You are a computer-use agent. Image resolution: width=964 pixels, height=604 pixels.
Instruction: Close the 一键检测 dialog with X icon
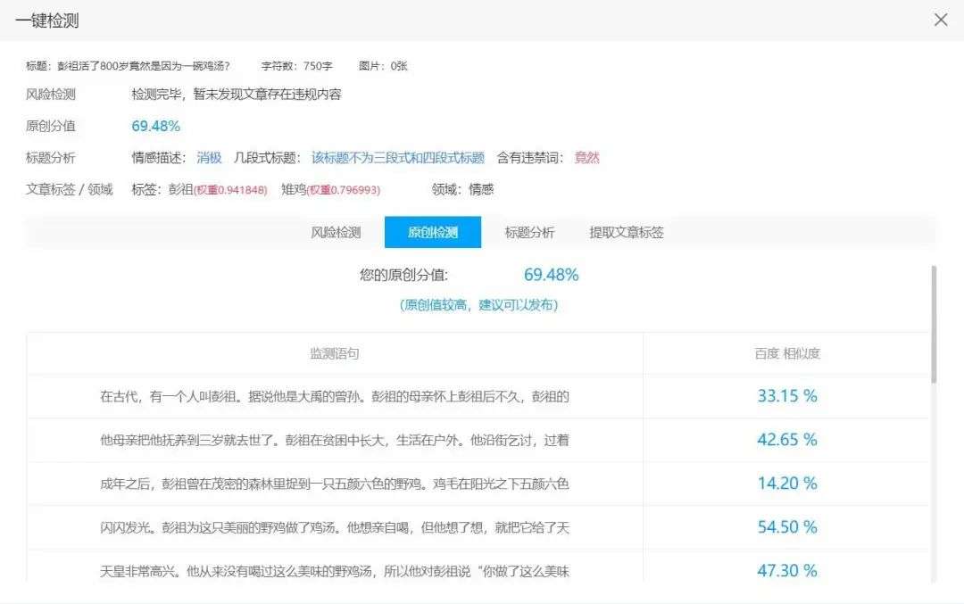coord(940,20)
